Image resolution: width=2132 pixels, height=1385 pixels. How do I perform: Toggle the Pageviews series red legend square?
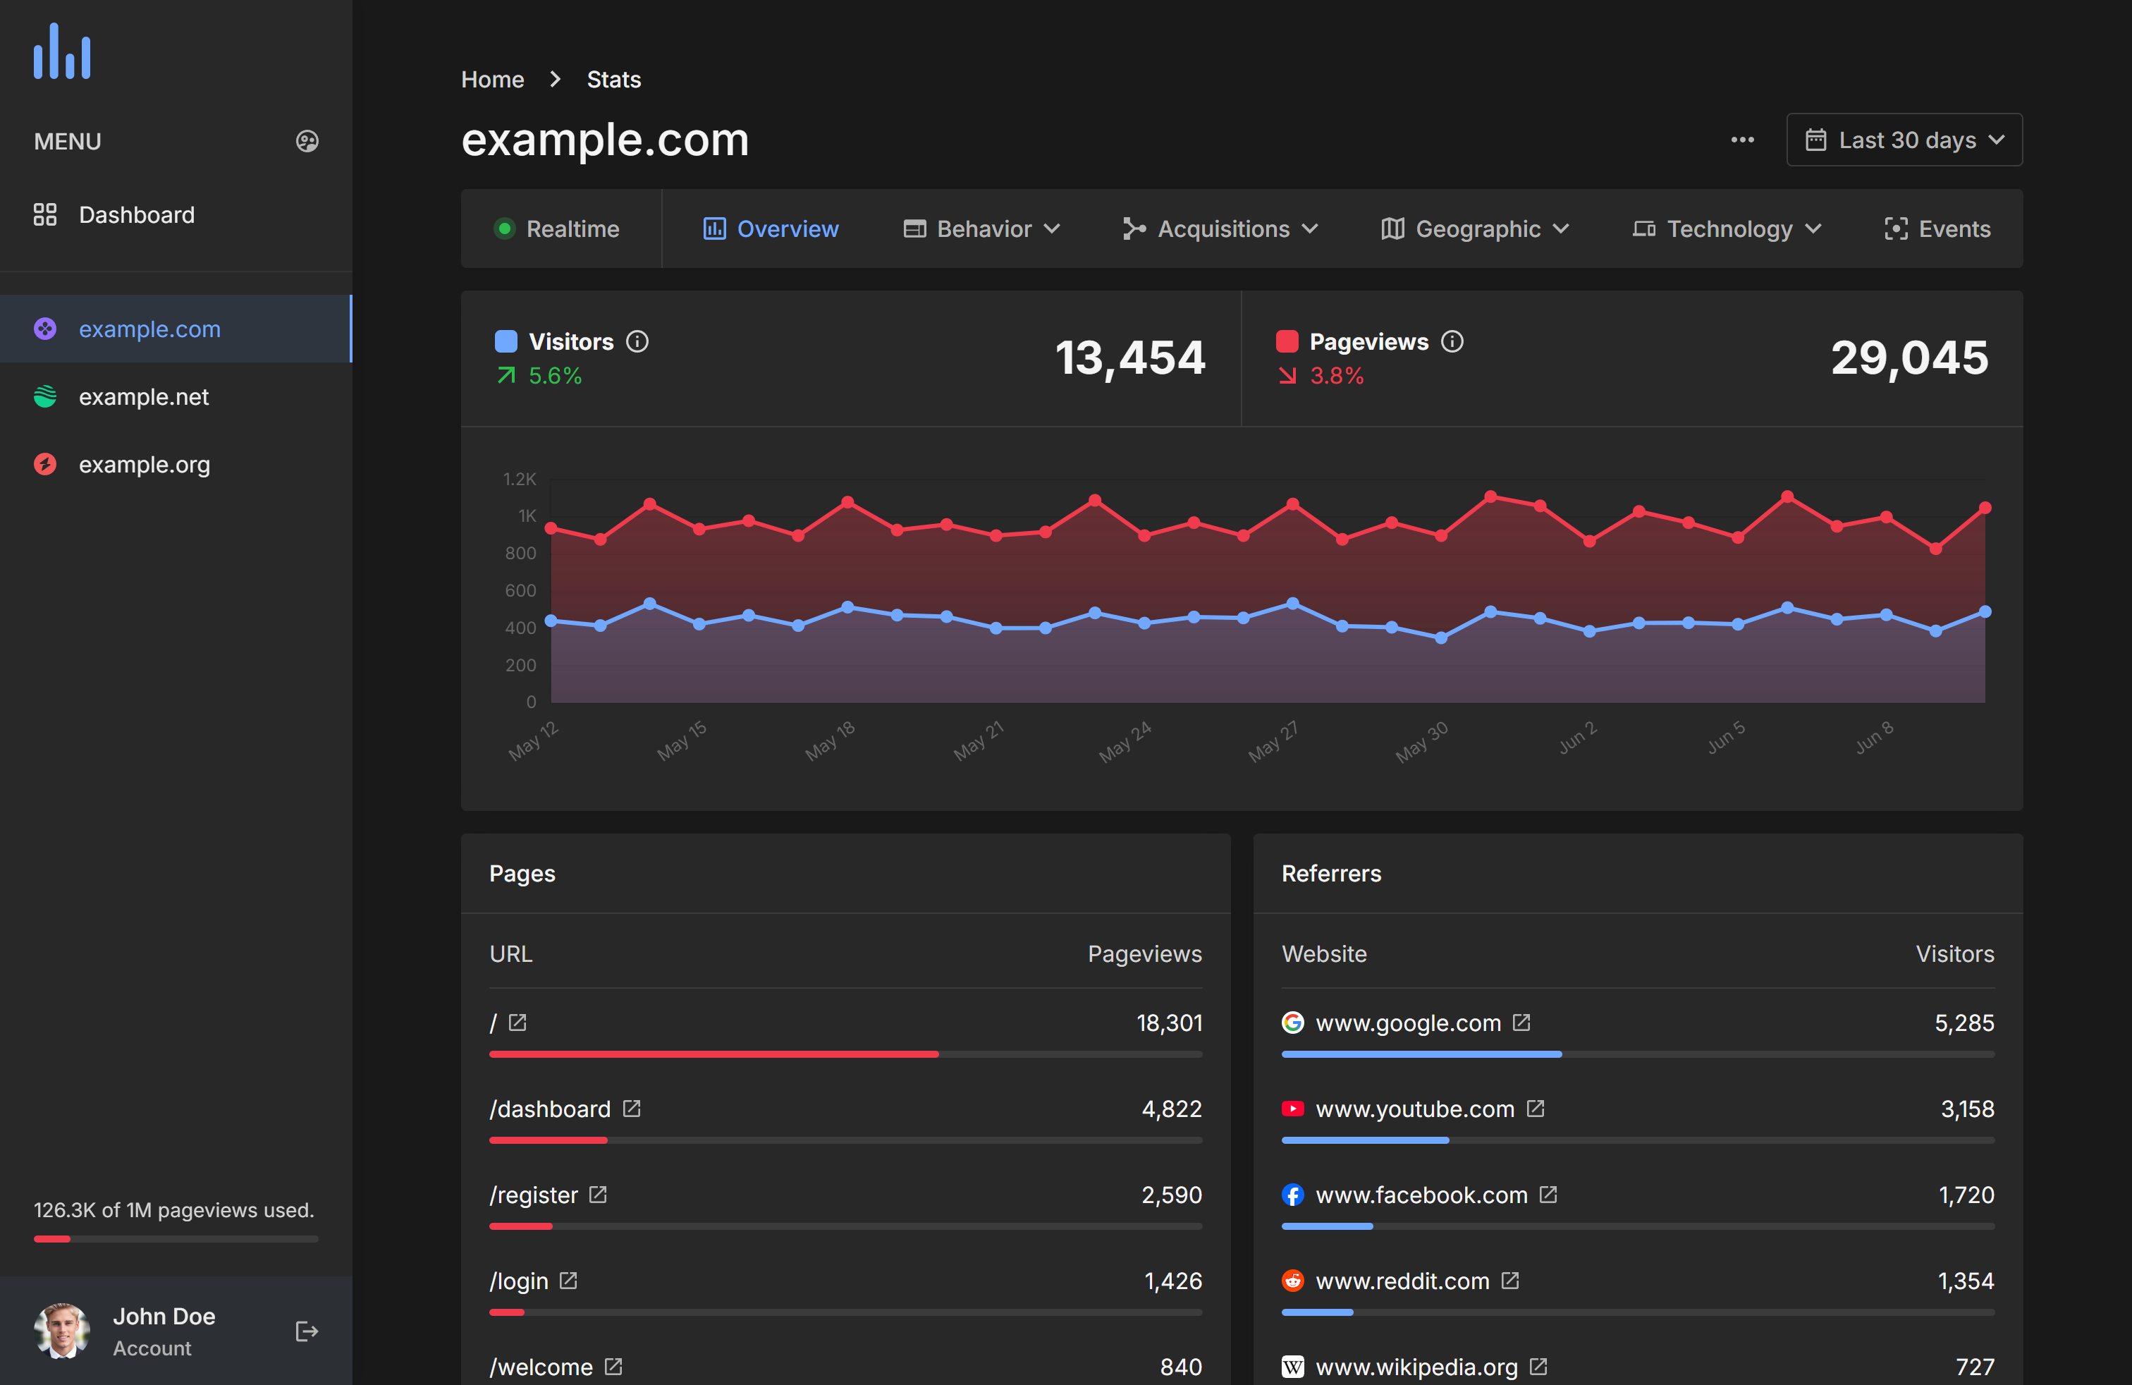tap(1287, 341)
